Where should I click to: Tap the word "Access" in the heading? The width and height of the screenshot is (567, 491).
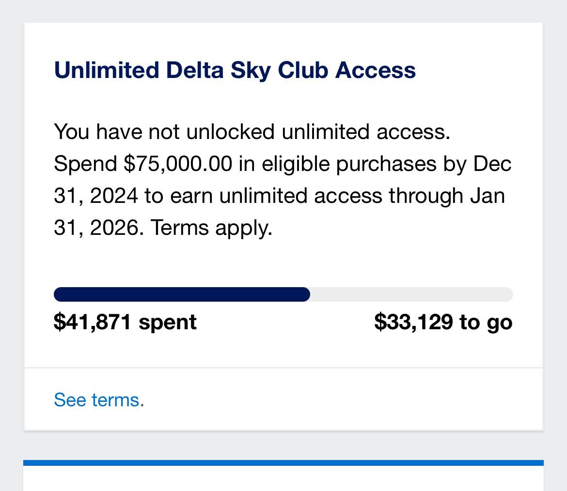tap(376, 70)
